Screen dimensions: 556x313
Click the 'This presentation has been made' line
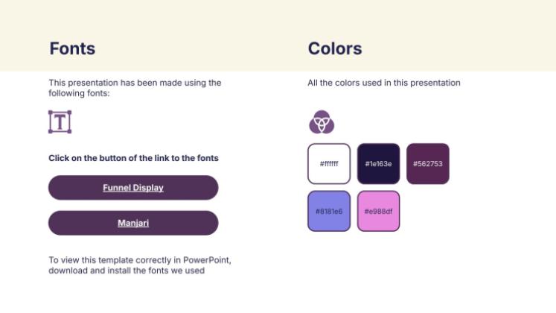coord(135,83)
